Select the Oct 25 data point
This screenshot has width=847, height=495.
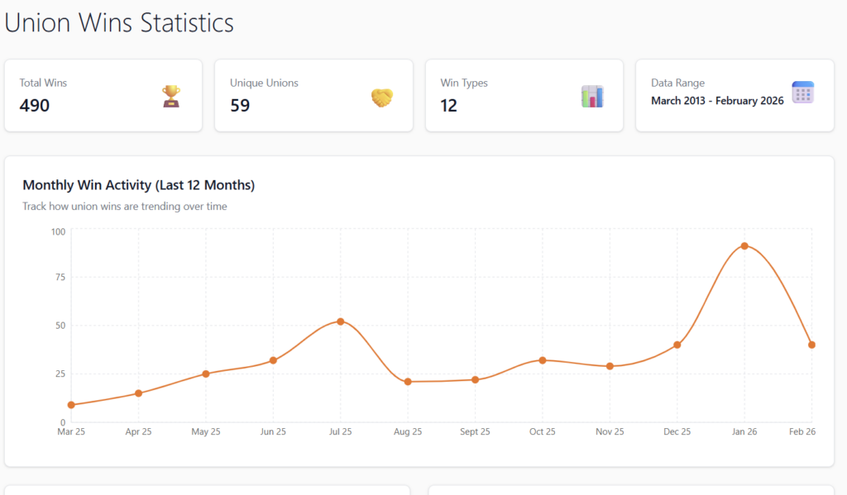tap(543, 360)
